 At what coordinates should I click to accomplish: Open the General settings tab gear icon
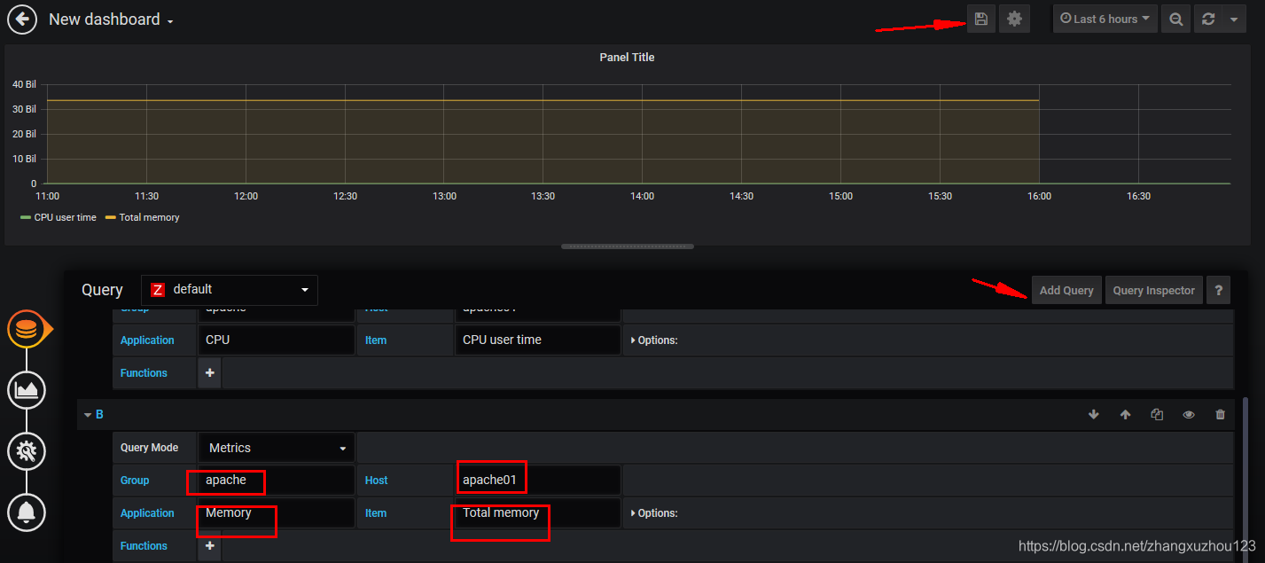click(x=27, y=451)
